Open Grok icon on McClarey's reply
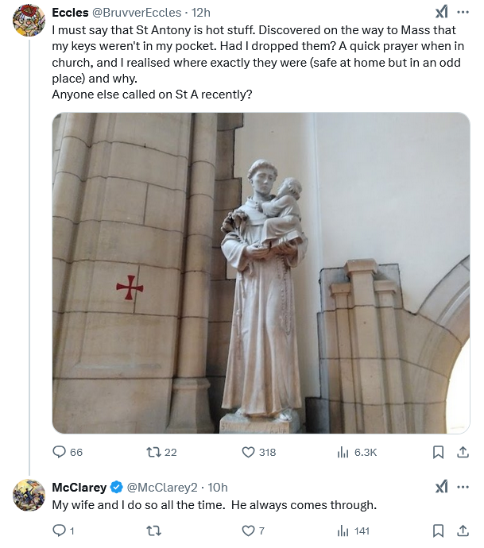The height and width of the screenshot is (548, 484). [x=442, y=487]
